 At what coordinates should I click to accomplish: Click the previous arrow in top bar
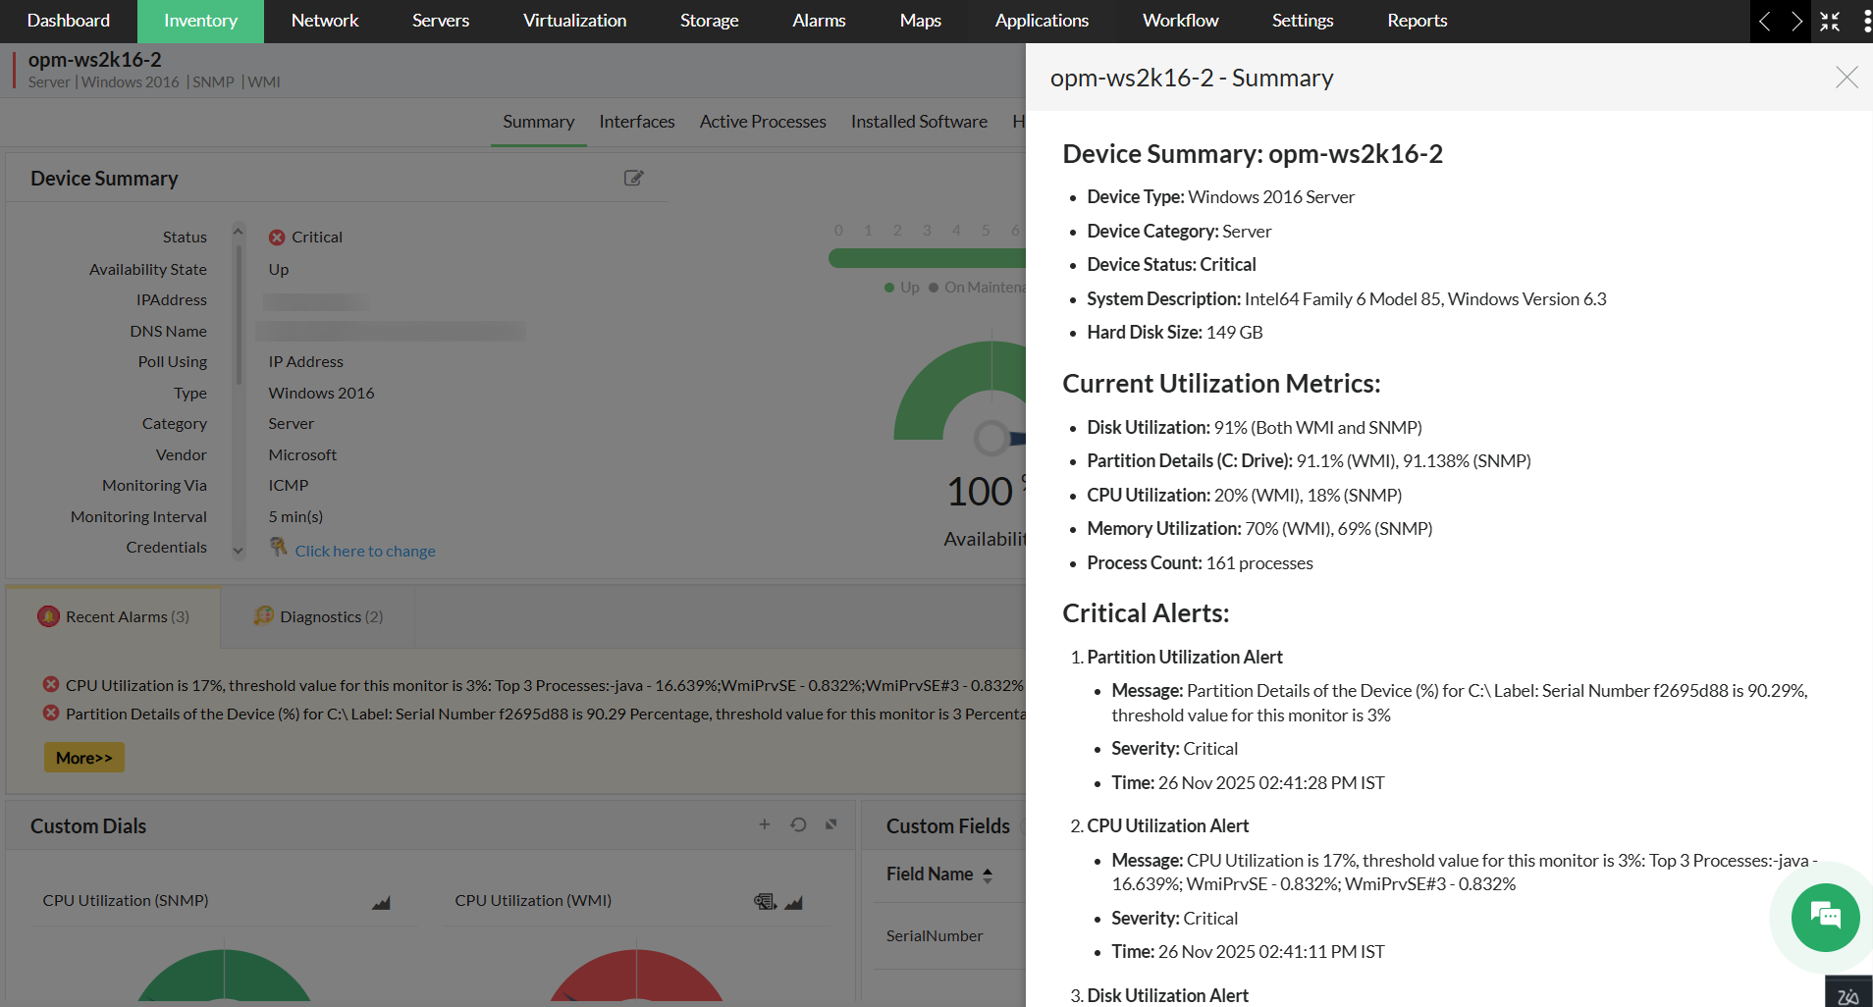(1765, 22)
